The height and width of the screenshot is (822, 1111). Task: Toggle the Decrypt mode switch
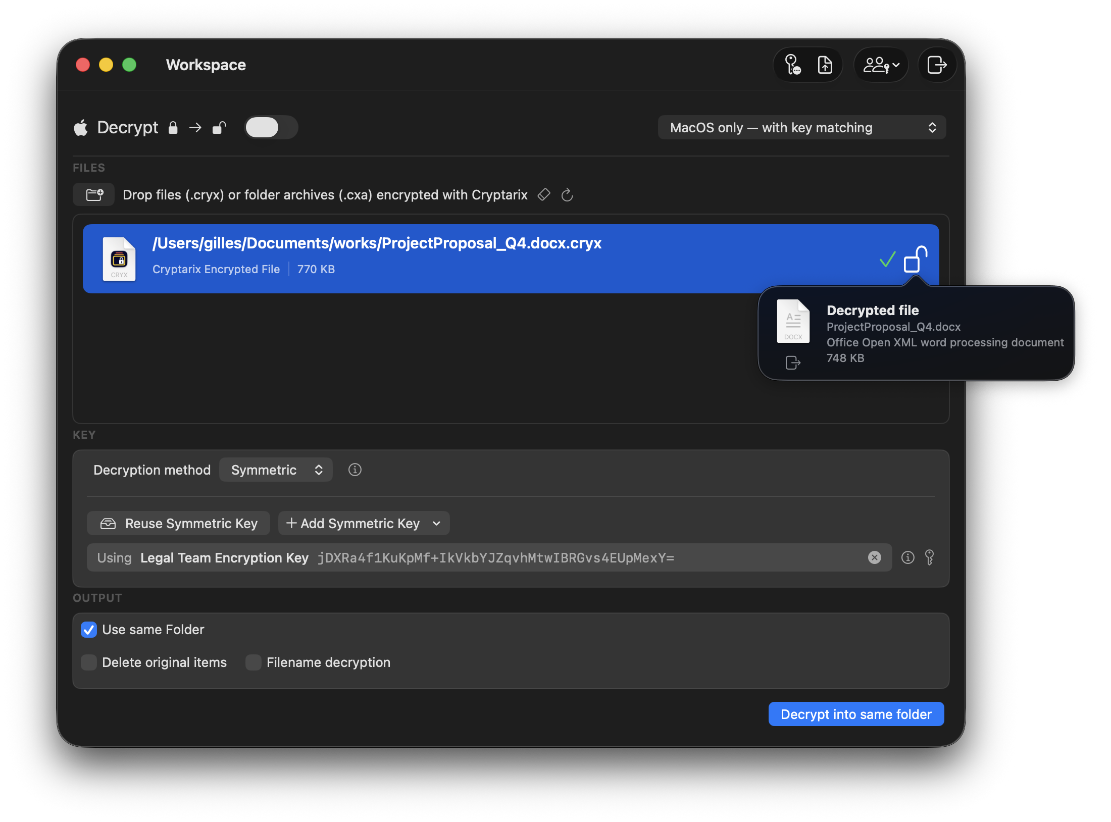coord(271,127)
